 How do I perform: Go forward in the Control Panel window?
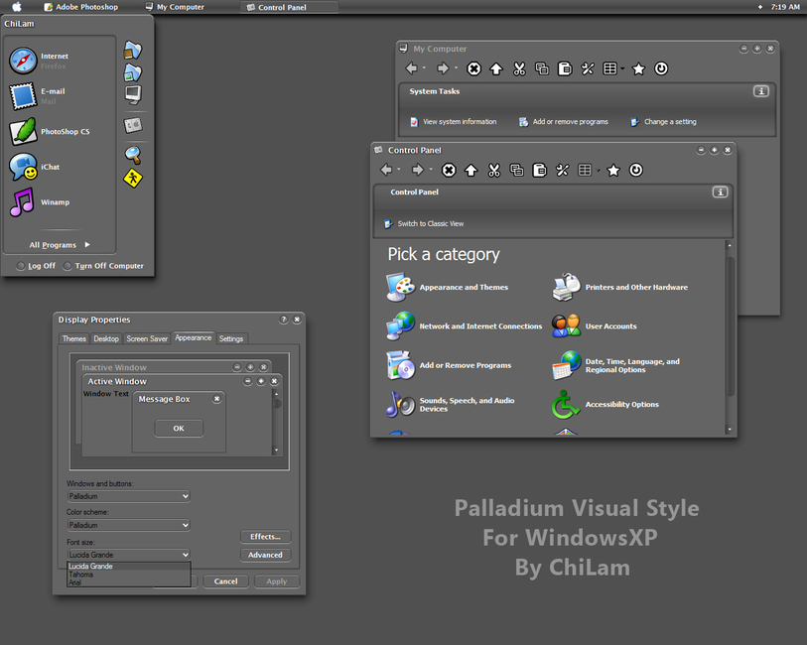[417, 170]
